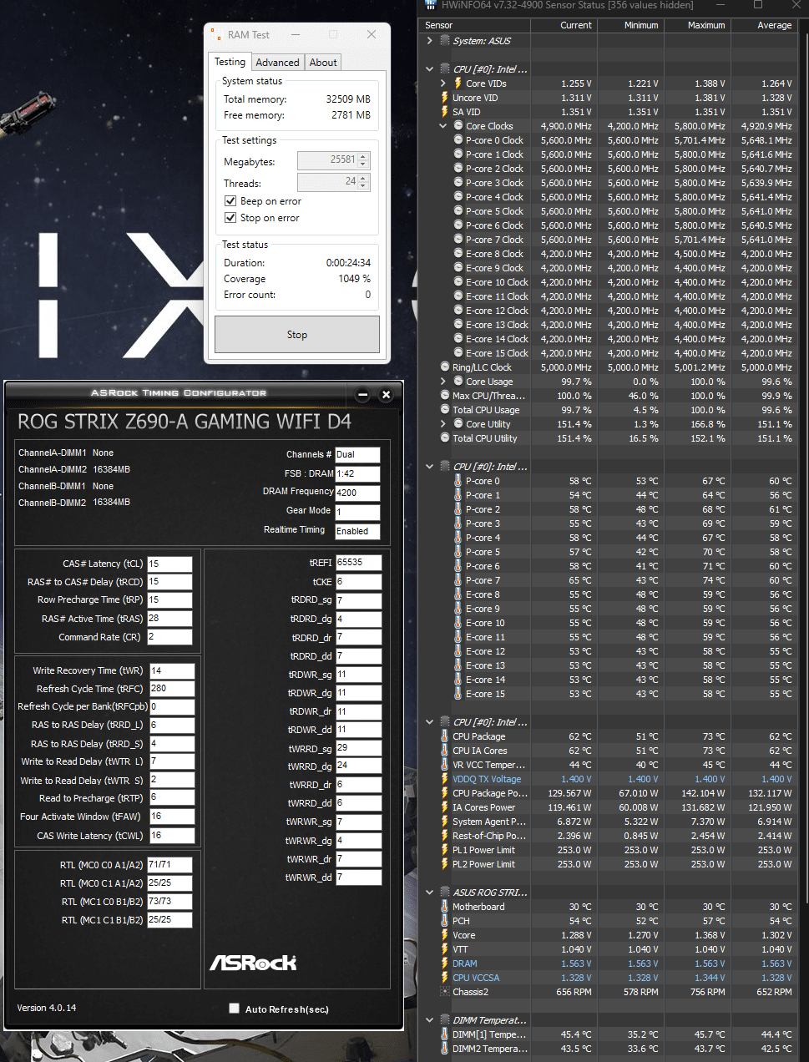
Task: Click the Ring/LLC Clock icon
Action: coord(444,367)
